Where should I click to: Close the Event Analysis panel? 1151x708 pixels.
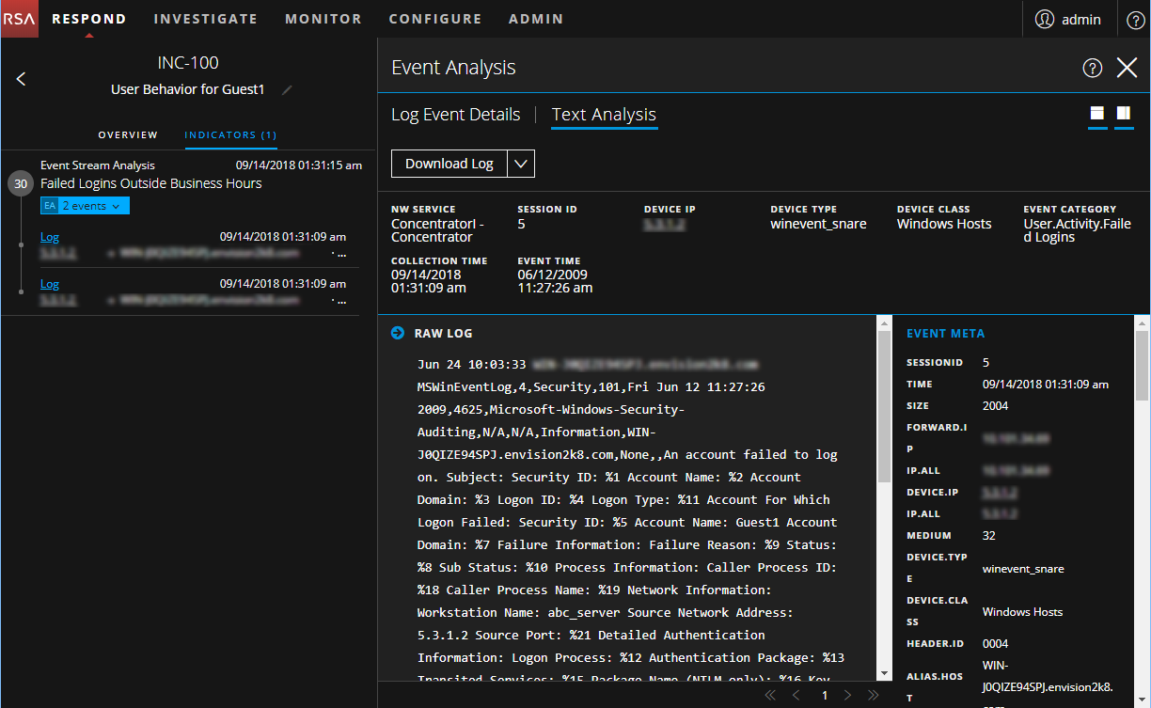1127,68
